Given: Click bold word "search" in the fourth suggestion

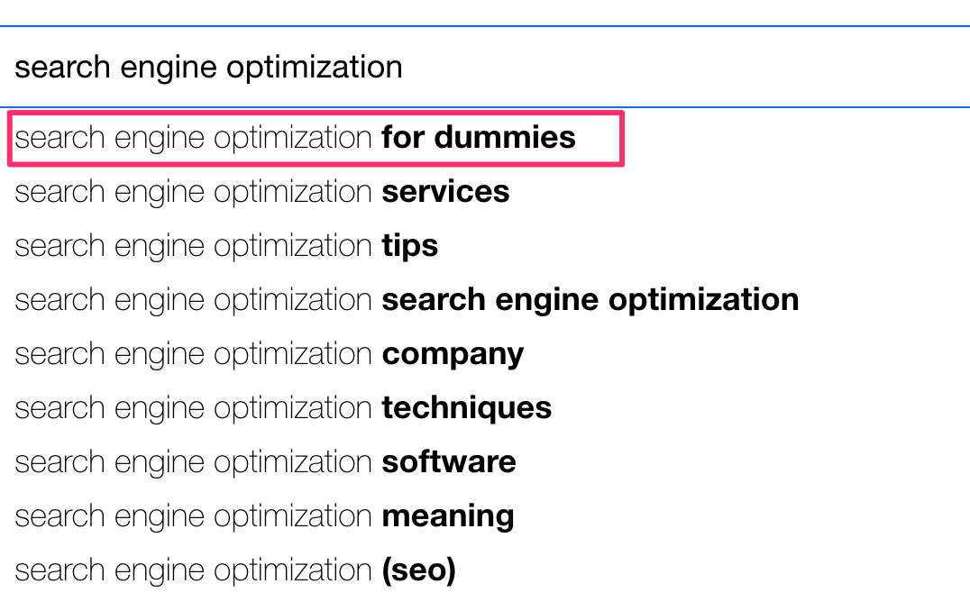Looking at the screenshot, I should point(432,300).
